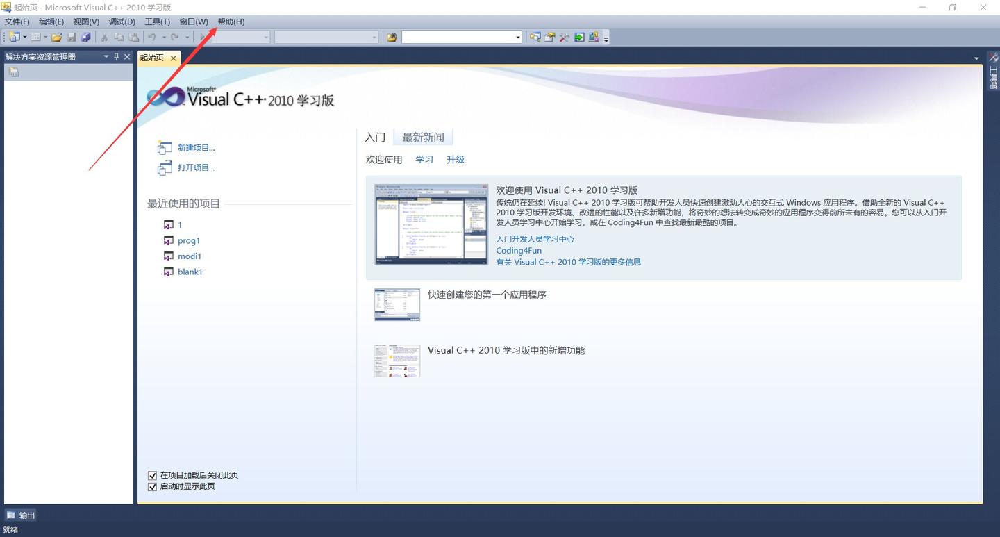Open the 帮助(H) menu

(x=231, y=22)
